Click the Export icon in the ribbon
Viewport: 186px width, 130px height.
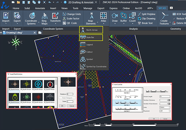17,15
